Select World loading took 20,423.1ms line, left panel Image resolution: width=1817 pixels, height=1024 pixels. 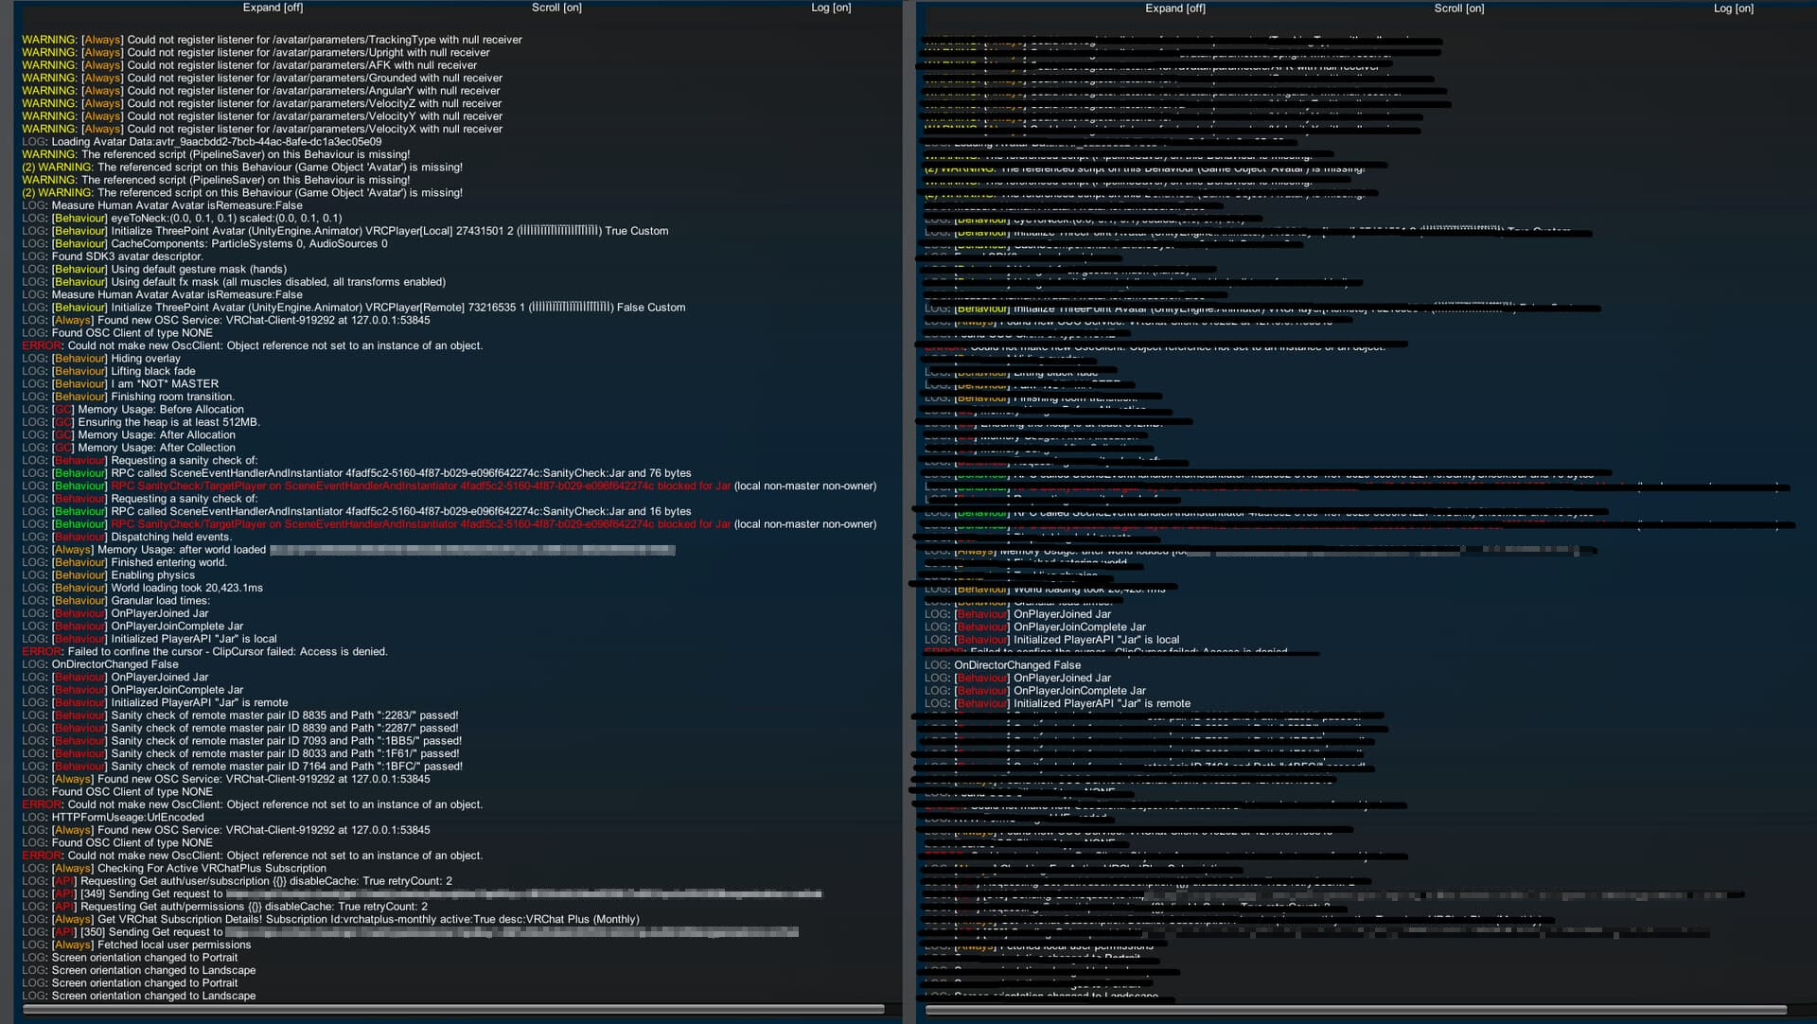point(186,588)
